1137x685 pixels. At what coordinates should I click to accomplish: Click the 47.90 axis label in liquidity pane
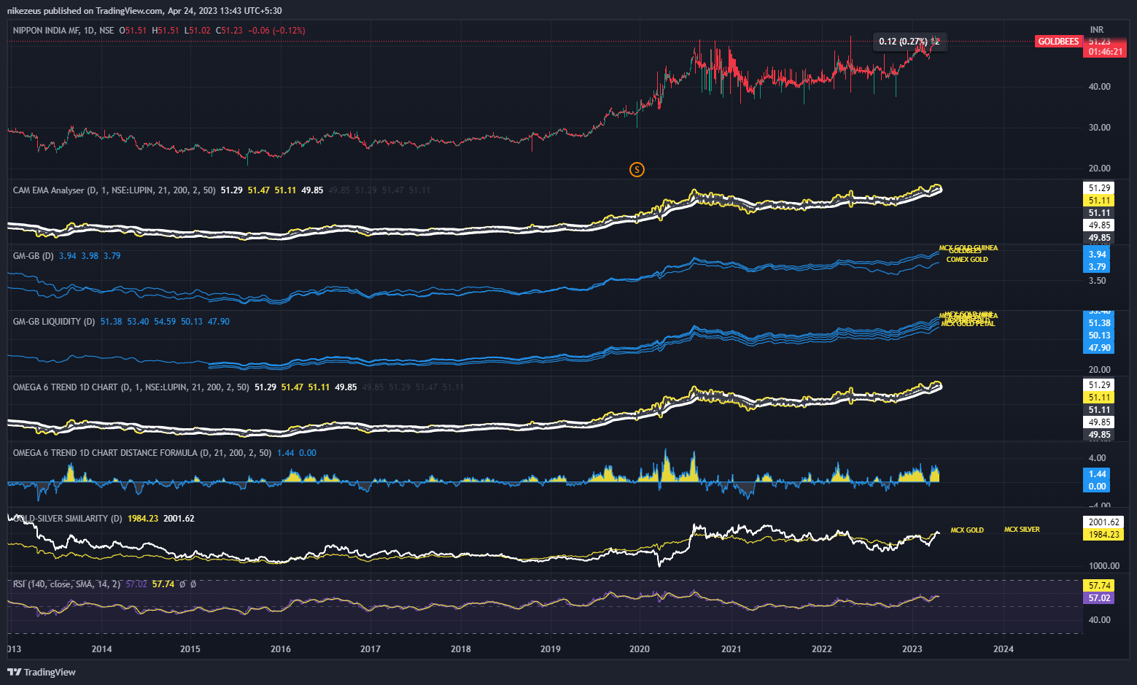tap(1099, 348)
